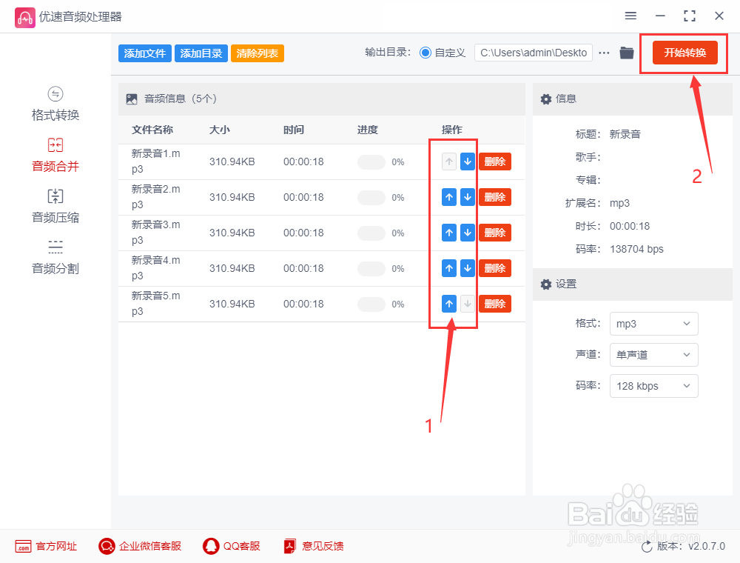The image size is (740, 563).
Task: Start merging with 开始转换 button
Action: (x=684, y=53)
